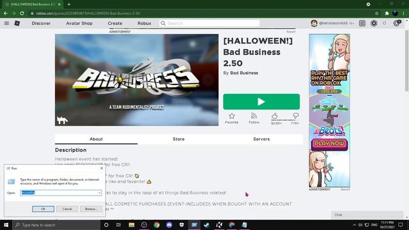Open the Robux menu item
Screen dimensions: 409x230
[144, 23]
